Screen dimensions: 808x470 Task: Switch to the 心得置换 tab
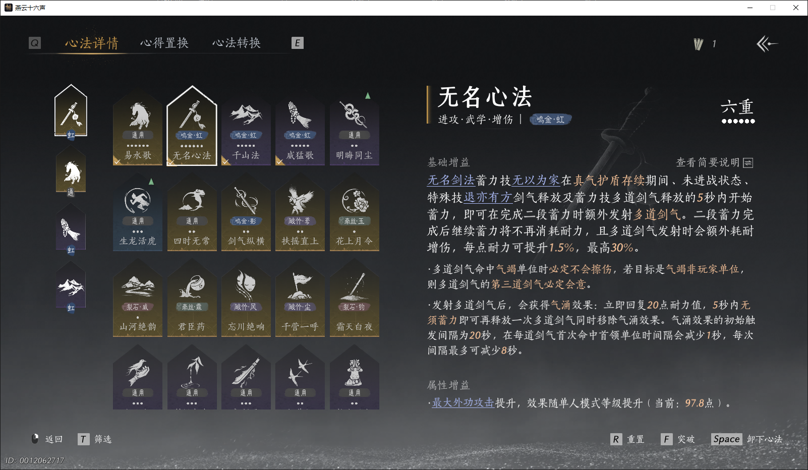pos(164,43)
